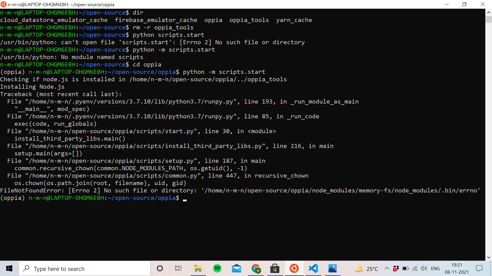The image size is (492, 276).
Task: Click the taskbar search box
Action: tap(85, 268)
